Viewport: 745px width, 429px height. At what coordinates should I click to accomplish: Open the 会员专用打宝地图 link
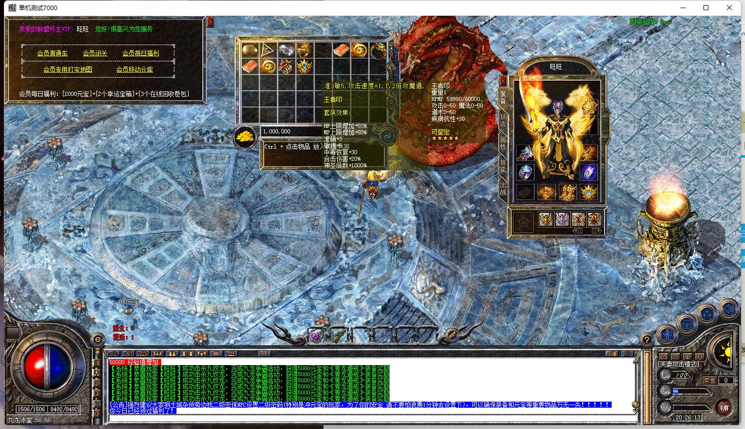coord(67,69)
